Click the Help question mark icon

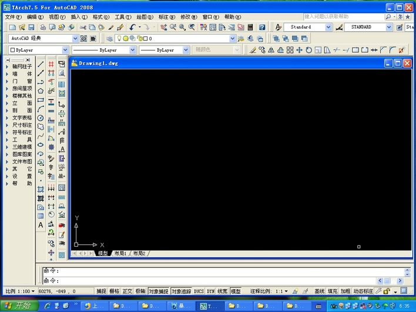click(x=262, y=27)
